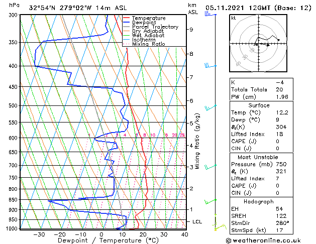316x244 pixels.
Task: Click the blue Dewpoint legend swatch
Action: tap(126, 23)
